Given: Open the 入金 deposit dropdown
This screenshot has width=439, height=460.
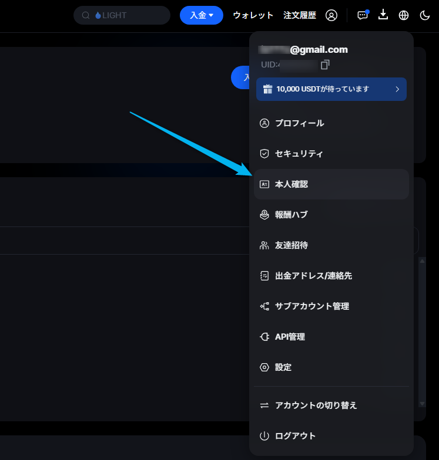Looking at the screenshot, I should click(201, 15).
